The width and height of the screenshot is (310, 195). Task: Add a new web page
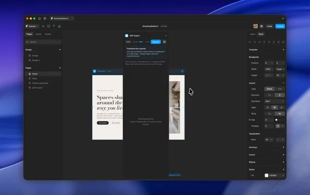tap(60, 68)
